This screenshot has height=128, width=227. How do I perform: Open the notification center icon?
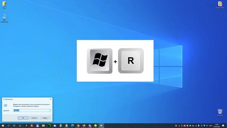tap(223, 126)
